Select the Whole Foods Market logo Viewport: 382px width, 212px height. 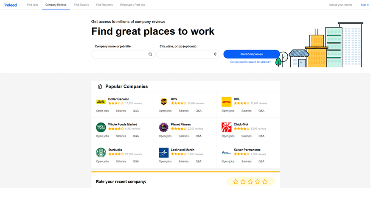click(x=101, y=127)
